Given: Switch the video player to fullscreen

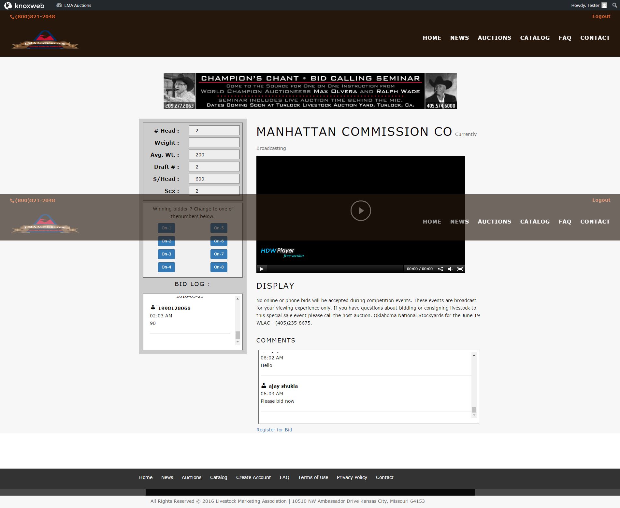Looking at the screenshot, I should pos(460,269).
